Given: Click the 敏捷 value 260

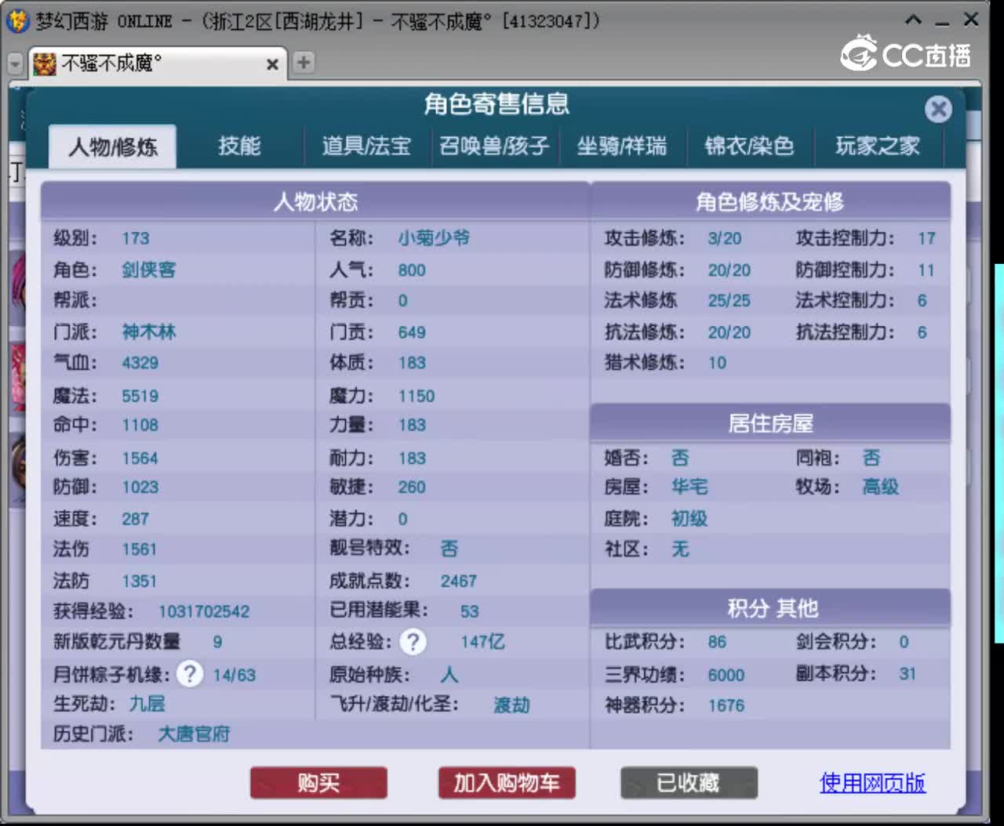Looking at the screenshot, I should (x=412, y=487).
